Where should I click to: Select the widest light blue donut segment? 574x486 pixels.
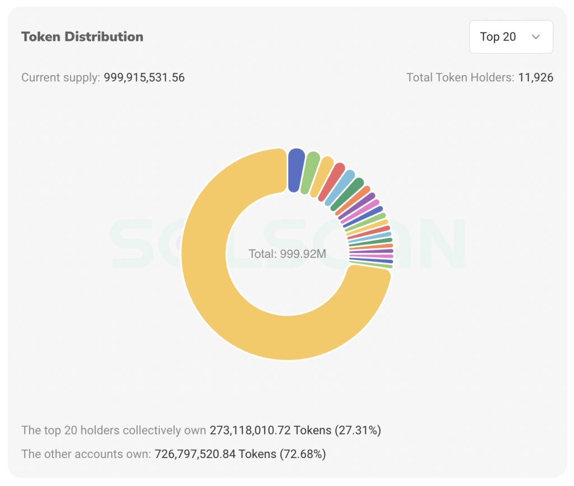(341, 187)
